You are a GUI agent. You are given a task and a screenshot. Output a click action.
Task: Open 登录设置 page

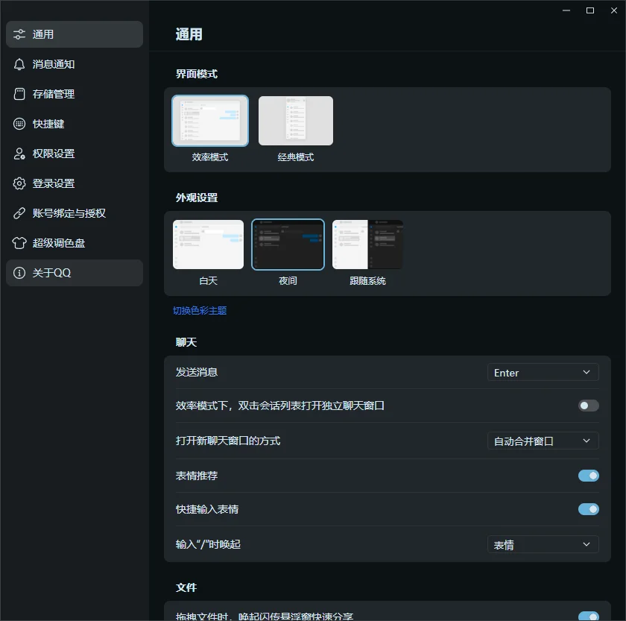tap(75, 183)
